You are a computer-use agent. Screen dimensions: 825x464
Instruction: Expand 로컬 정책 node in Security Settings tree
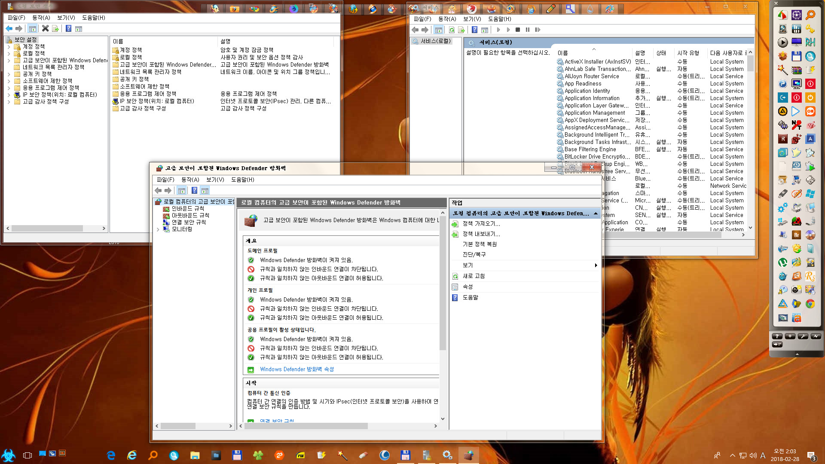[9, 53]
